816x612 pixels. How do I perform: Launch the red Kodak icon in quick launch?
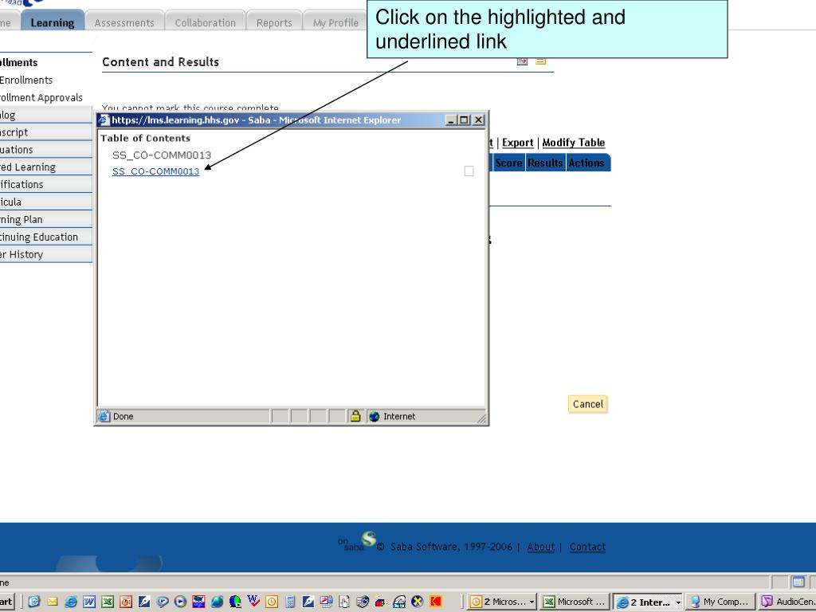(x=436, y=602)
